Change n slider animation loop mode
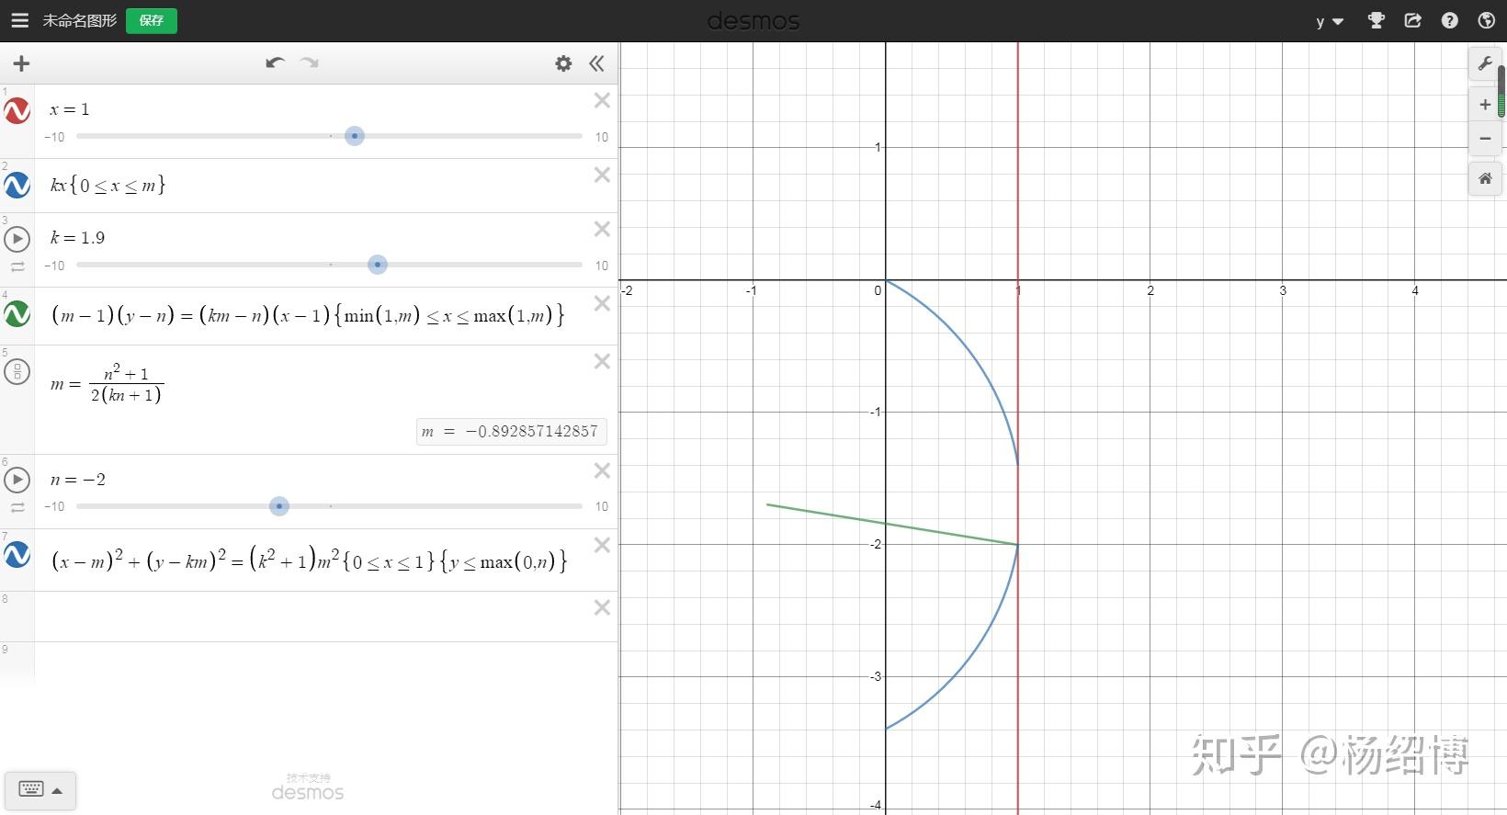This screenshot has height=815, width=1507. click(x=17, y=508)
